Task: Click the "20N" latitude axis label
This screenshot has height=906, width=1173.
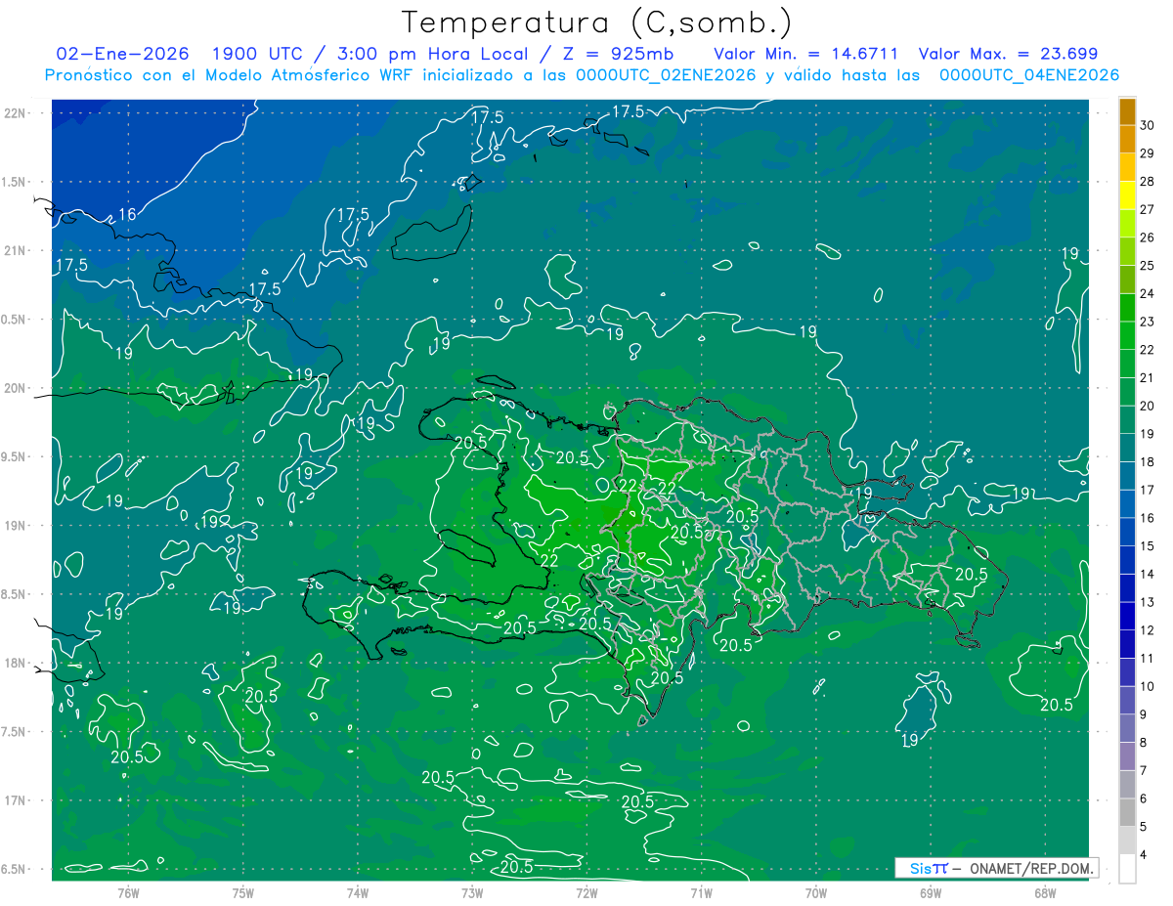Action: 16,388
